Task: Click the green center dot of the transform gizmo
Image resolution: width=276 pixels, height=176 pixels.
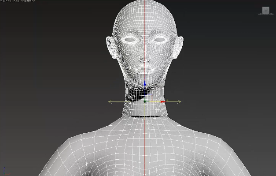Action: (x=145, y=101)
